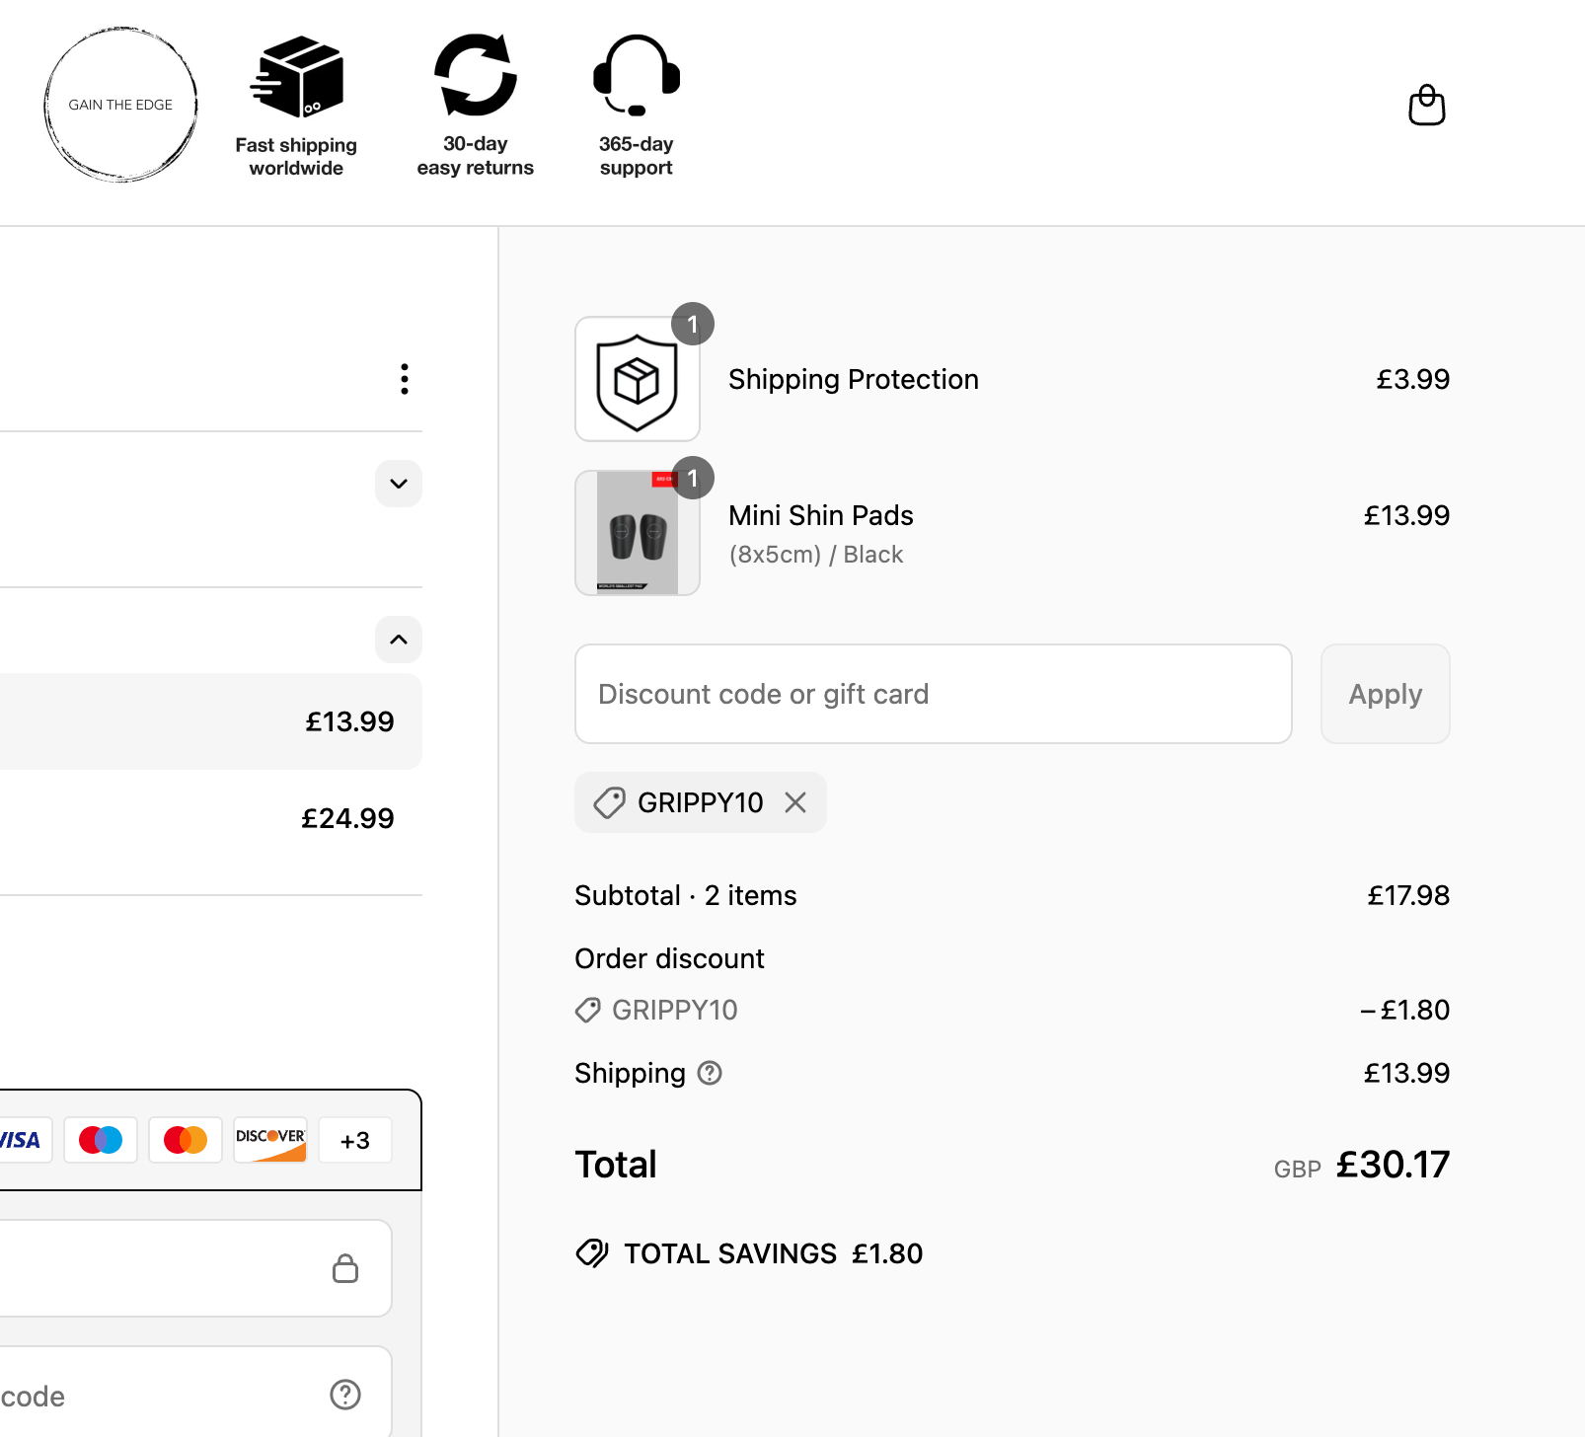The height and width of the screenshot is (1437, 1585).
Task: Open the shopping bag cart icon
Action: (1426, 106)
